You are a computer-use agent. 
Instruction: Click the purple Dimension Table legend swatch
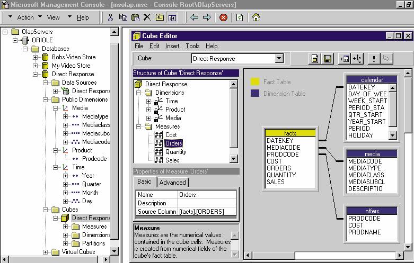pos(255,93)
